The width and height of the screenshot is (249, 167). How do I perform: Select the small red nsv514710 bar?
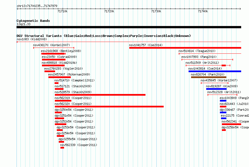coord(57,83)
